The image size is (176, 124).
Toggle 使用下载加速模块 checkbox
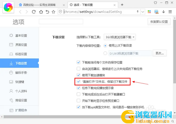coord(79,75)
